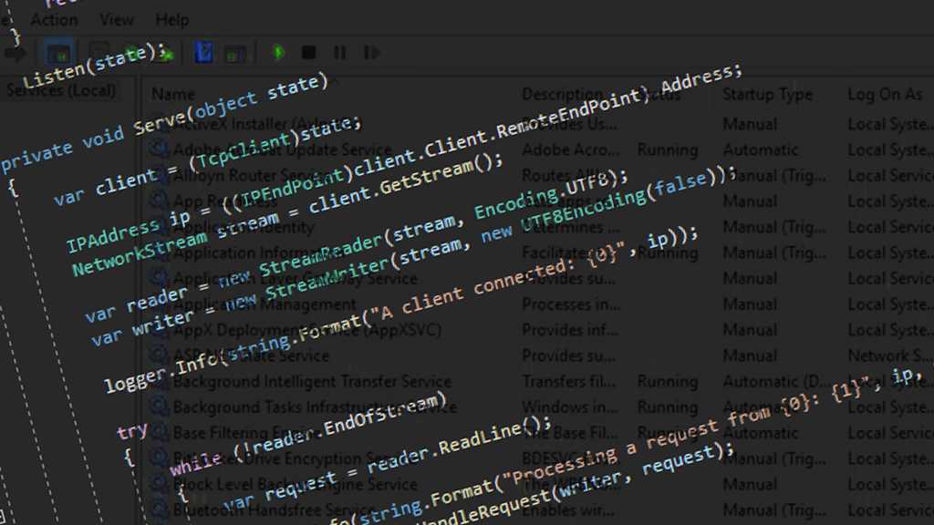
Task: Toggle Show/Hide Console Tree toolbar icon
Action: click(x=58, y=54)
